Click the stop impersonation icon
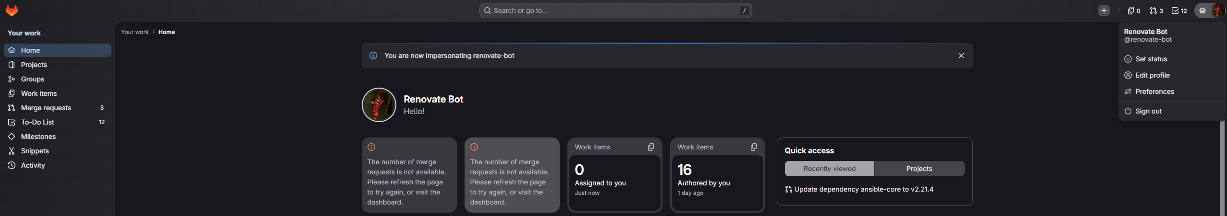This screenshot has height=216, width=1227. 1202,11
